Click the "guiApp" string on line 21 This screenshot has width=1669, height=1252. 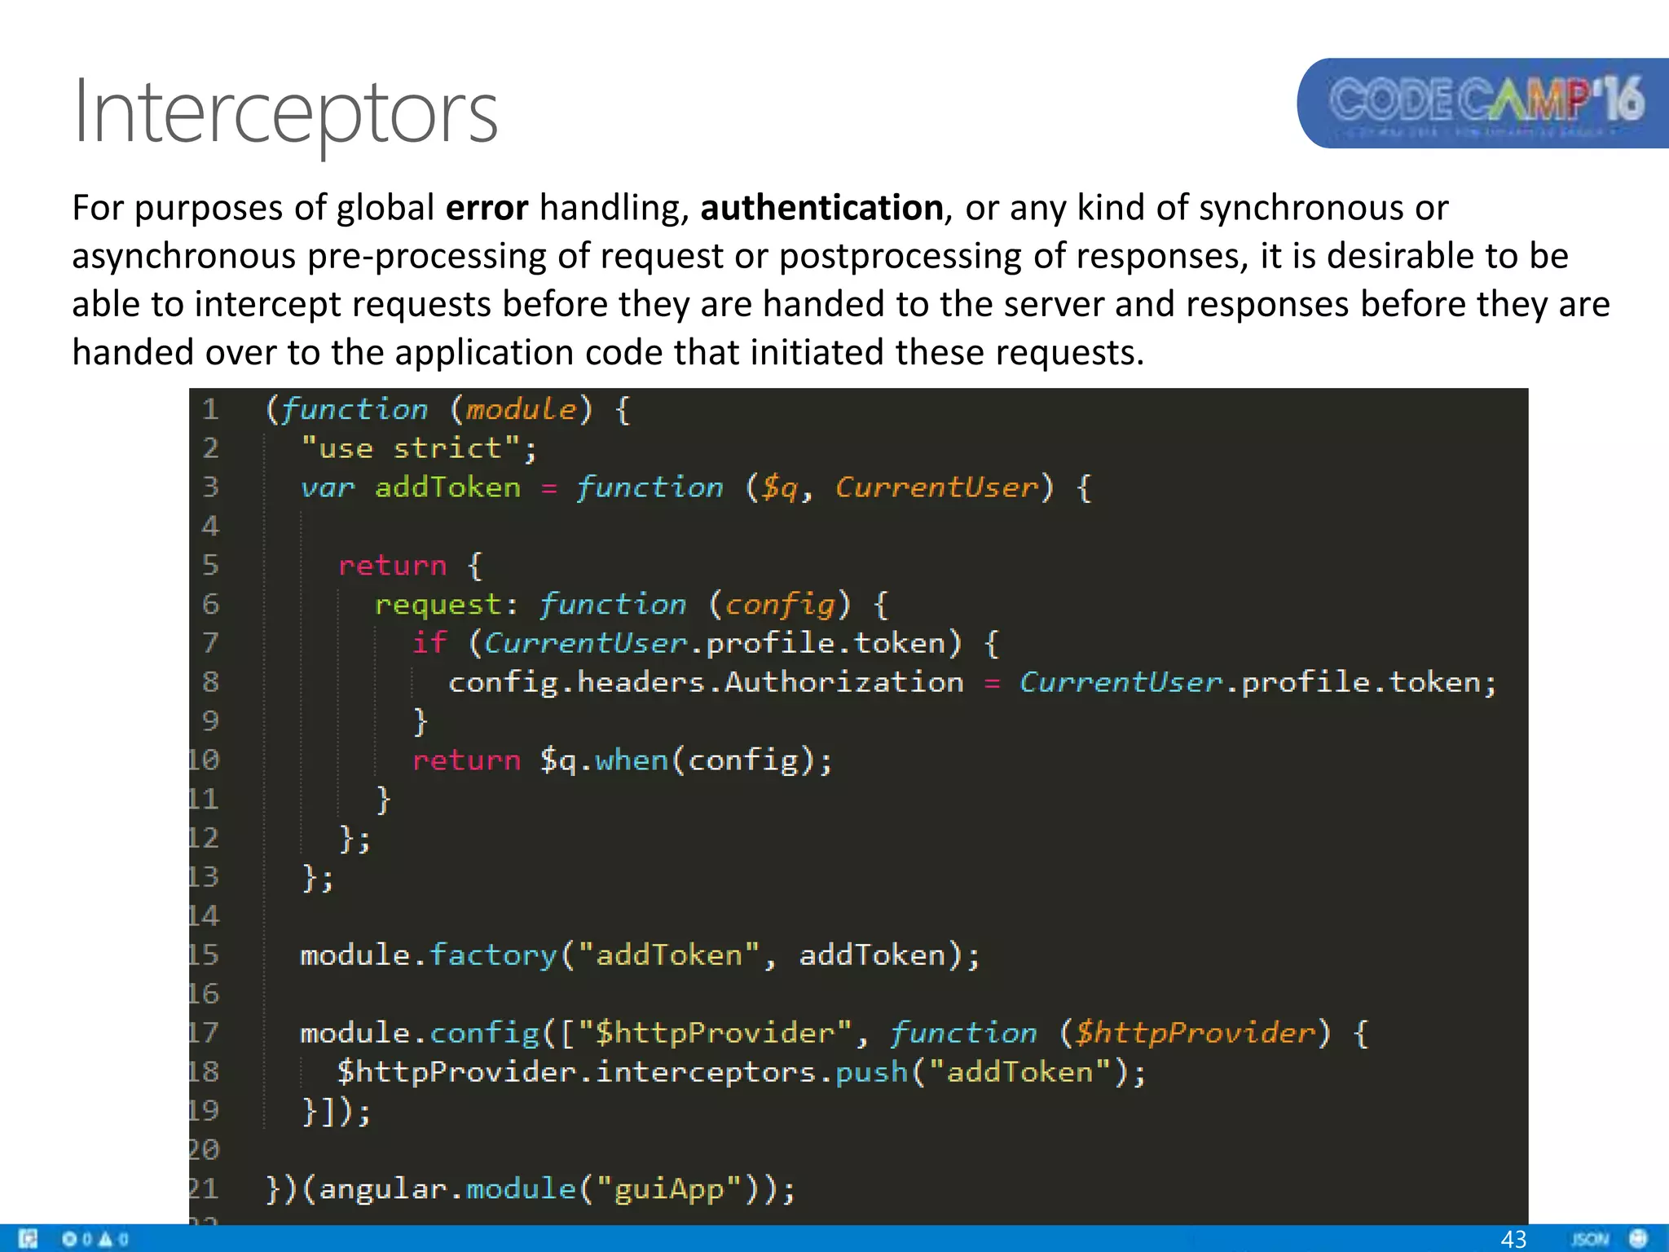coord(669,1190)
